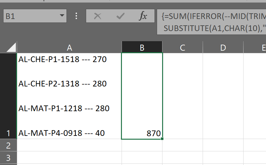The image size is (266, 165).
Task: Select empty cell A2
Action: [x=69, y=145]
